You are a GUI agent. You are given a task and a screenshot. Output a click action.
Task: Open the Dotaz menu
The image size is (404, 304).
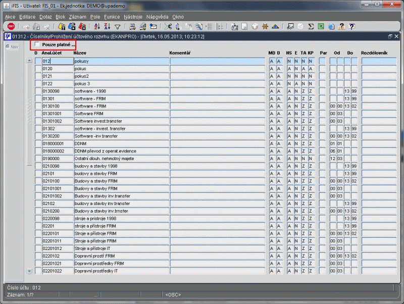pyautogui.click(x=45, y=17)
